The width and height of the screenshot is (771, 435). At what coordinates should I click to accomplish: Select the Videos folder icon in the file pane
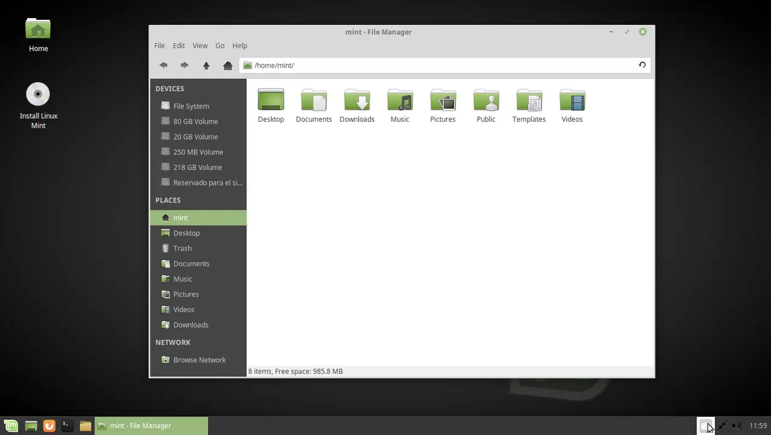coord(572,100)
